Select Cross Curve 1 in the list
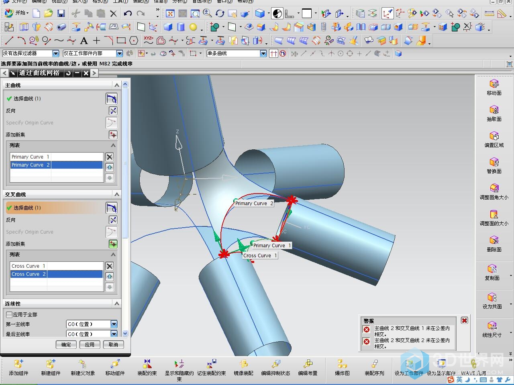Screen dimensions: 514x385 coord(57,266)
